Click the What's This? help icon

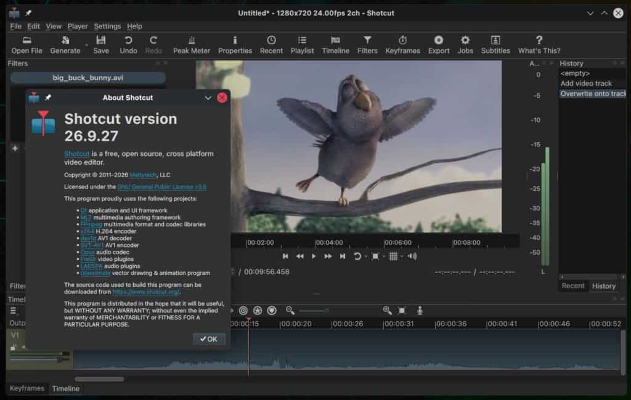(539, 45)
